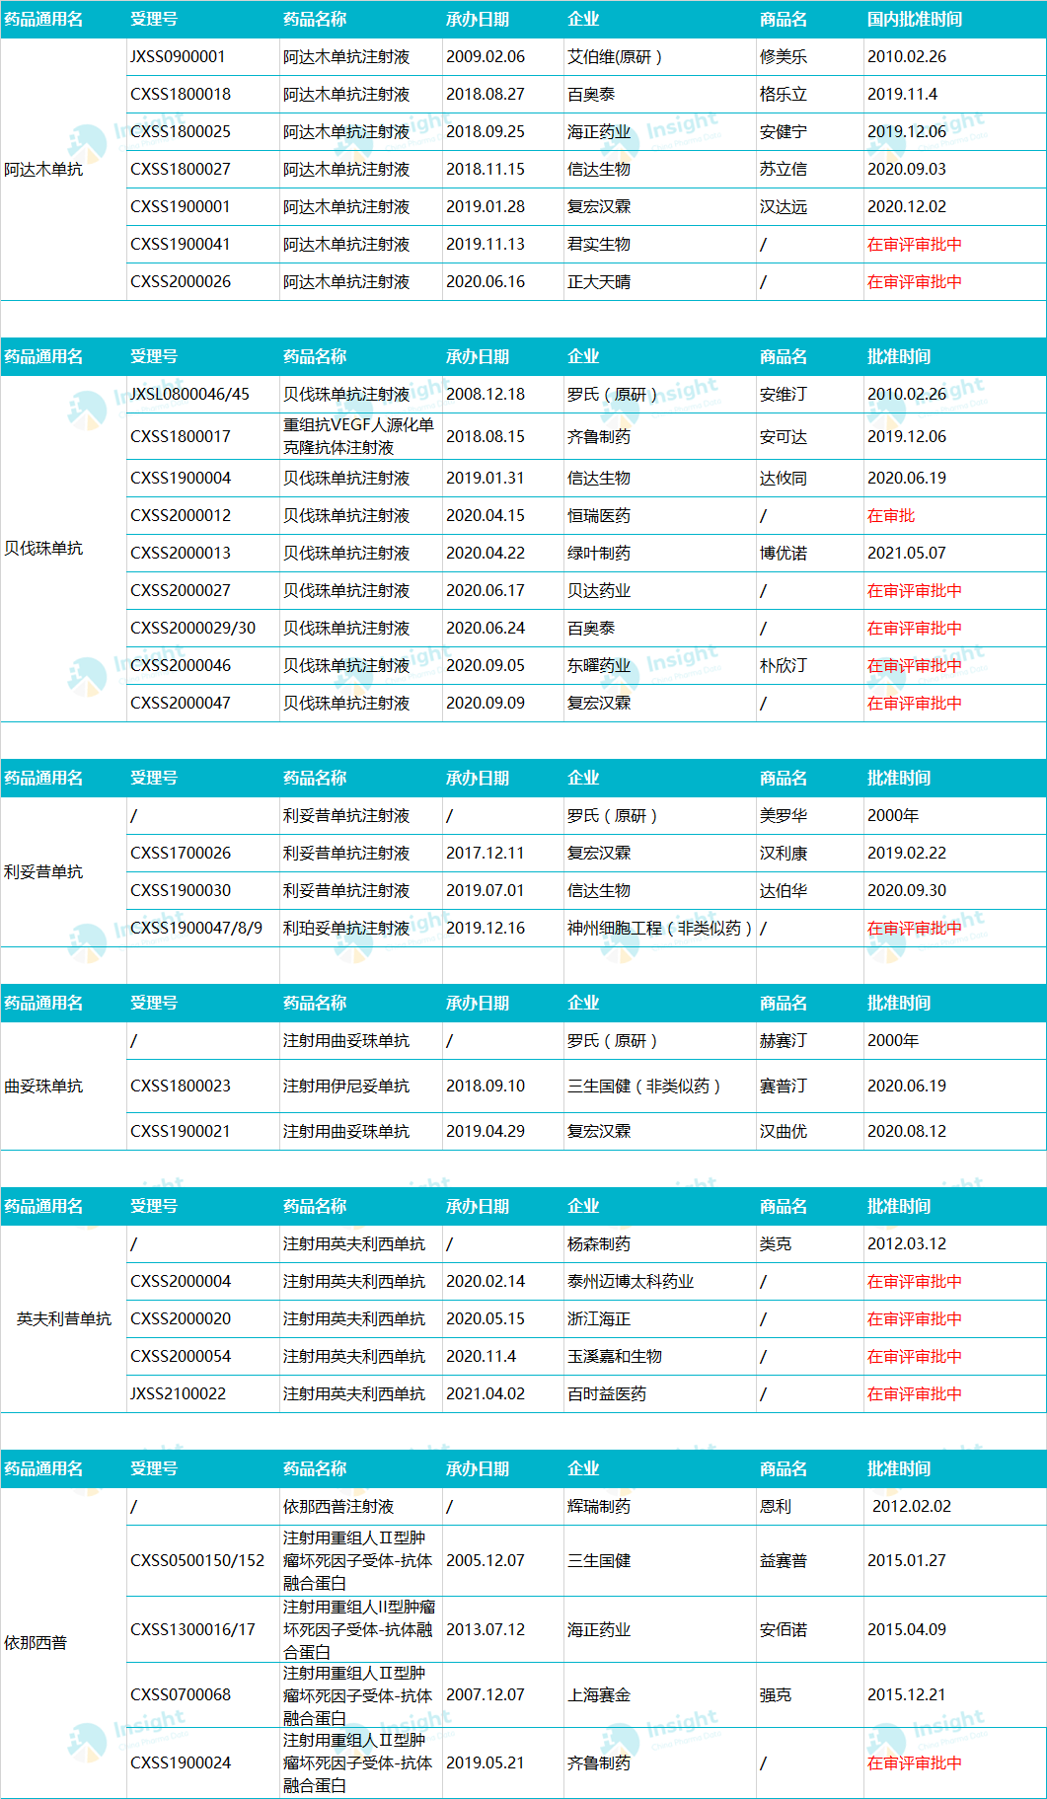Click trade name 汉利康
The width and height of the screenshot is (1047, 1799).
pyautogui.click(x=784, y=854)
